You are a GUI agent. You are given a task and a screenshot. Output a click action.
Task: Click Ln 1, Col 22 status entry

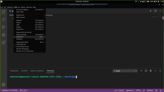pos(119,90)
